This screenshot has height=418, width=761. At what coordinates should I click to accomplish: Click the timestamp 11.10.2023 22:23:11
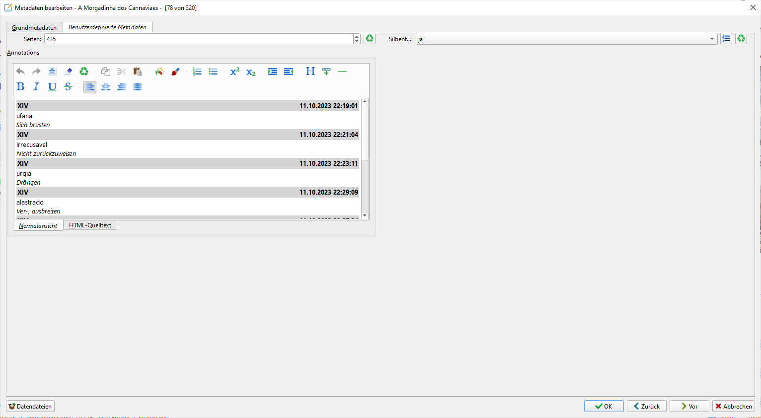(x=329, y=163)
